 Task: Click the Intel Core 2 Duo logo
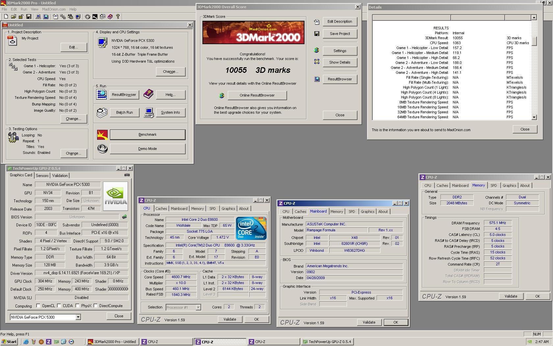click(251, 228)
